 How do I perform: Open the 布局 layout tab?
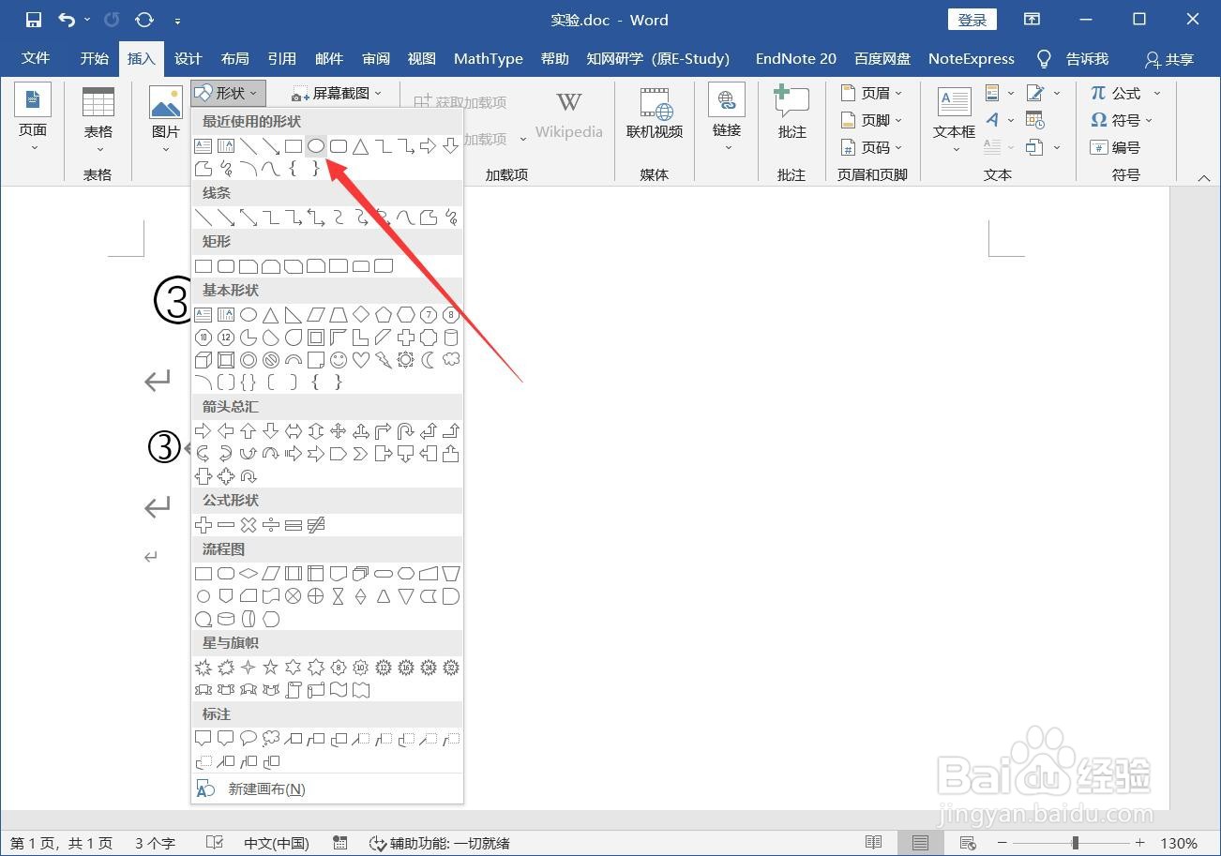click(x=235, y=58)
